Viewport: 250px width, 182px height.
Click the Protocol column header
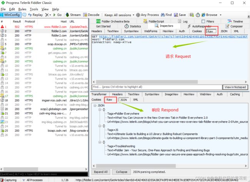click(x=30, y=21)
